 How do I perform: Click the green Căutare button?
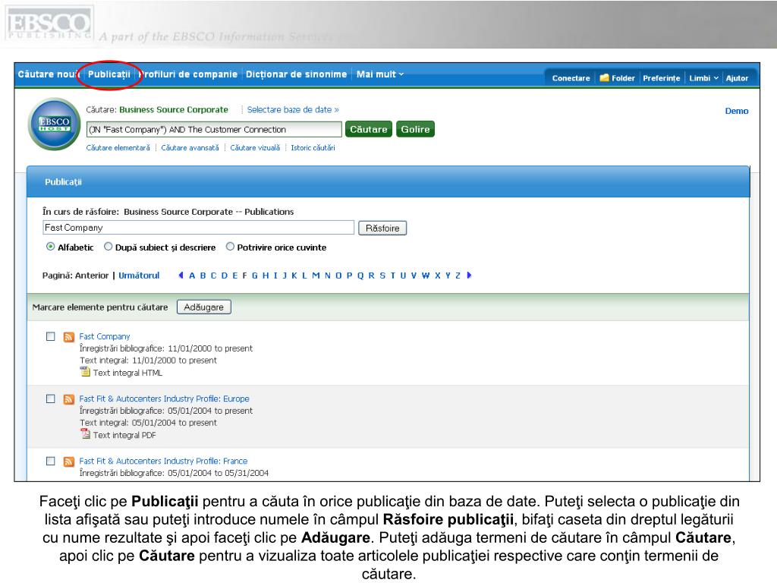(x=369, y=129)
